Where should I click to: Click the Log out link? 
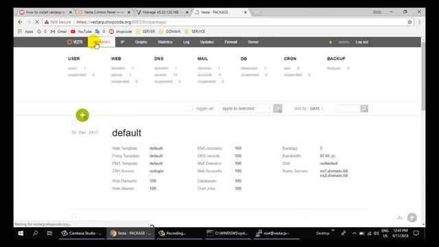click(x=361, y=42)
